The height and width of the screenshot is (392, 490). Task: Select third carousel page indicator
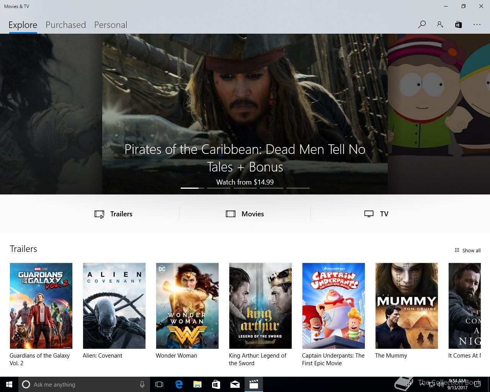click(245, 188)
